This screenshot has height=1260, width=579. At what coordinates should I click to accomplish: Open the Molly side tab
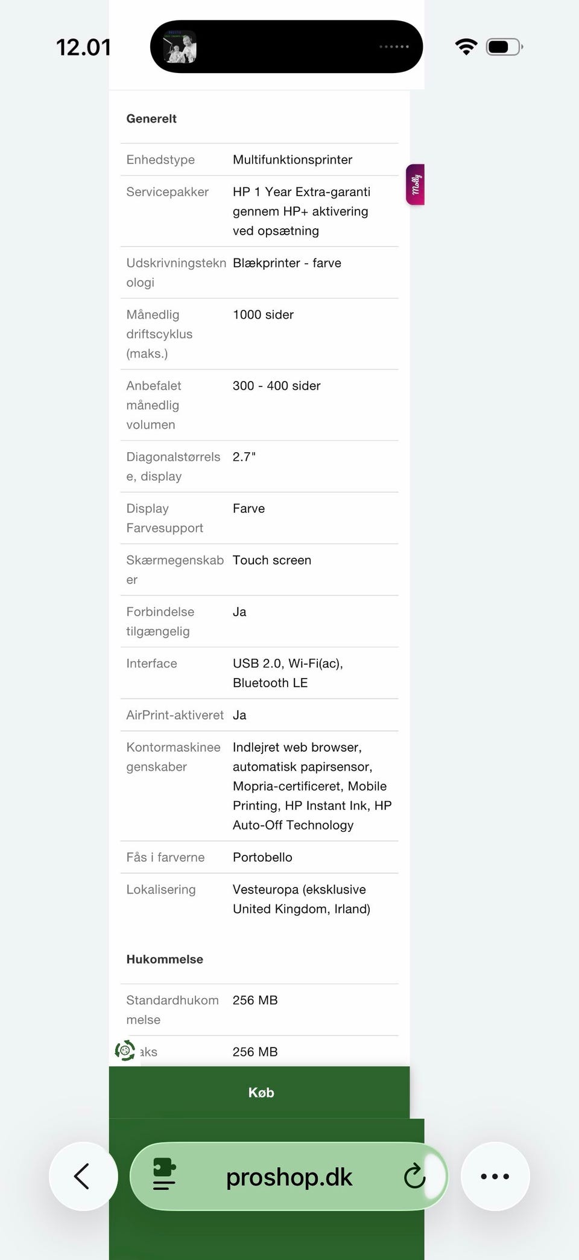(x=416, y=184)
